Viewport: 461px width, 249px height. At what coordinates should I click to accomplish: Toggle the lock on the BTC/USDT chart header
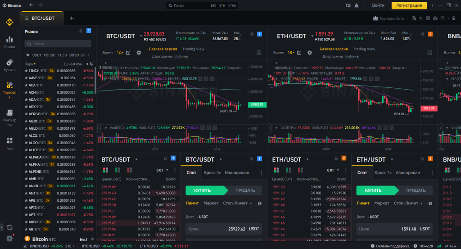[x=252, y=34]
